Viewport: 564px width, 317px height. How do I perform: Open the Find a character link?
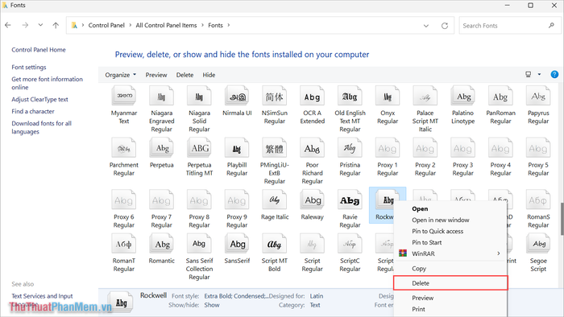click(33, 111)
